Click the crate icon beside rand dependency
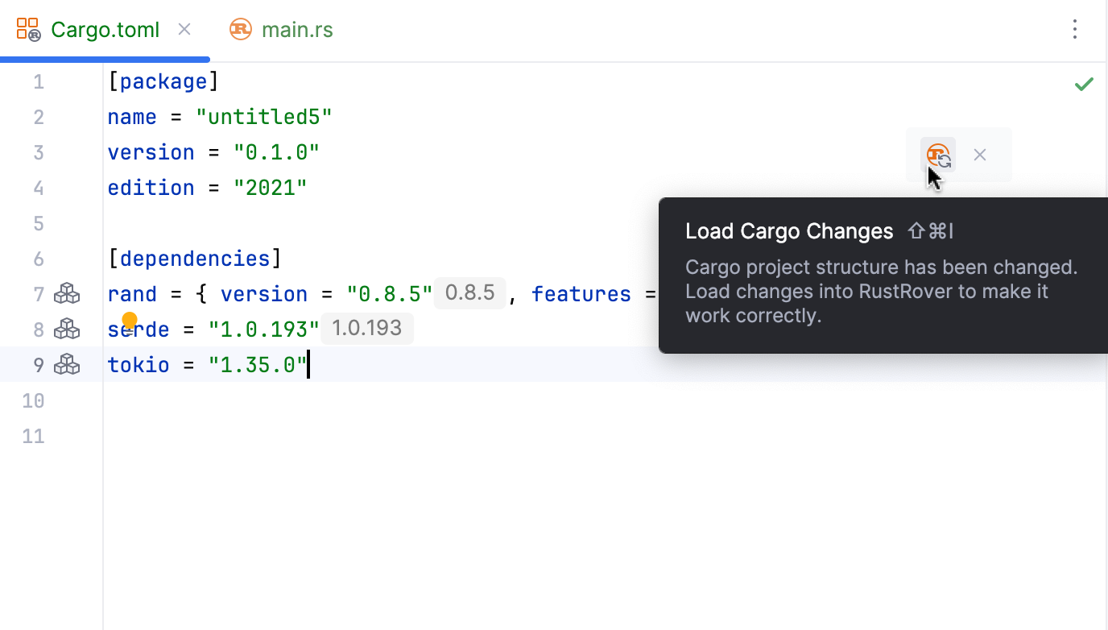The width and height of the screenshot is (1108, 630). click(68, 293)
